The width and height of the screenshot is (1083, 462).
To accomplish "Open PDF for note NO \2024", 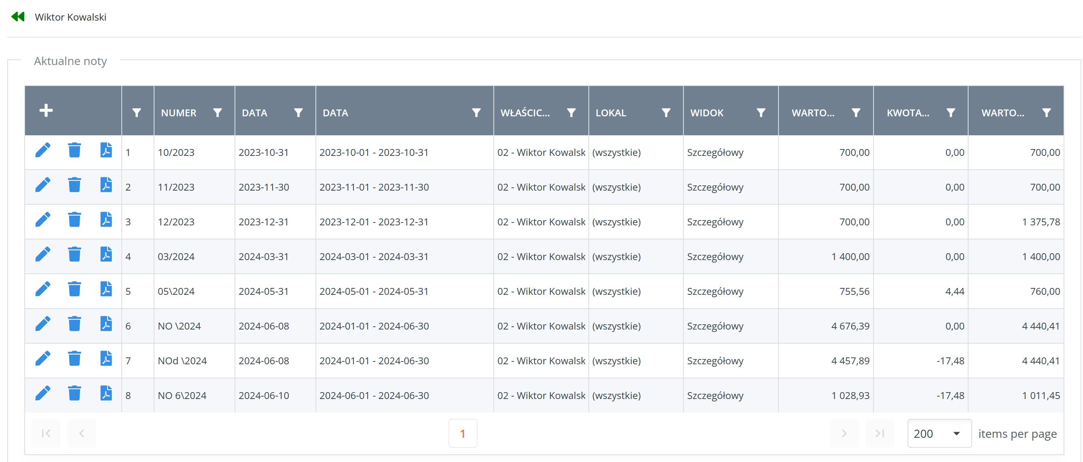I will pos(106,324).
